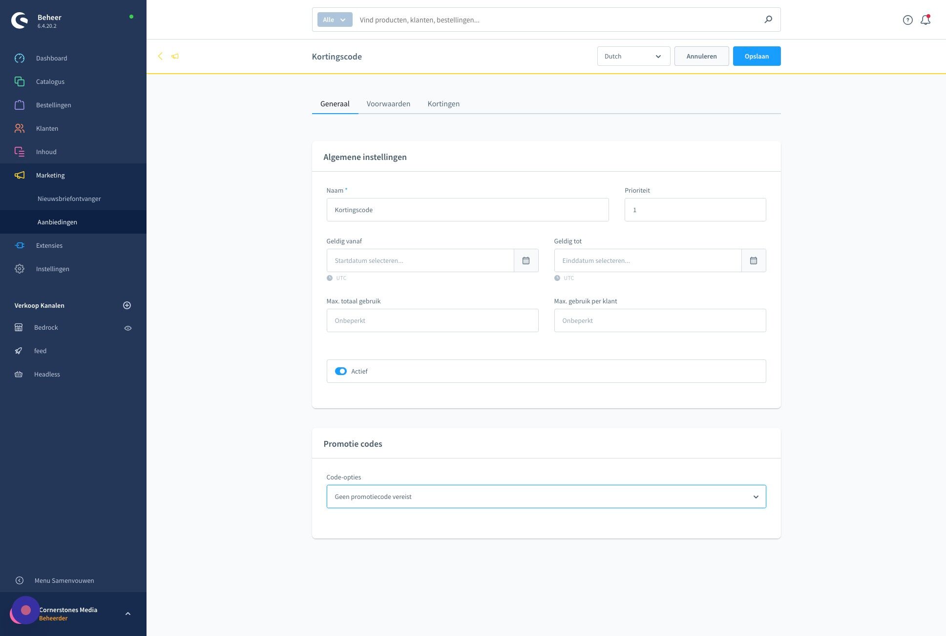Click the search magnifier icon

[x=768, y=20]
